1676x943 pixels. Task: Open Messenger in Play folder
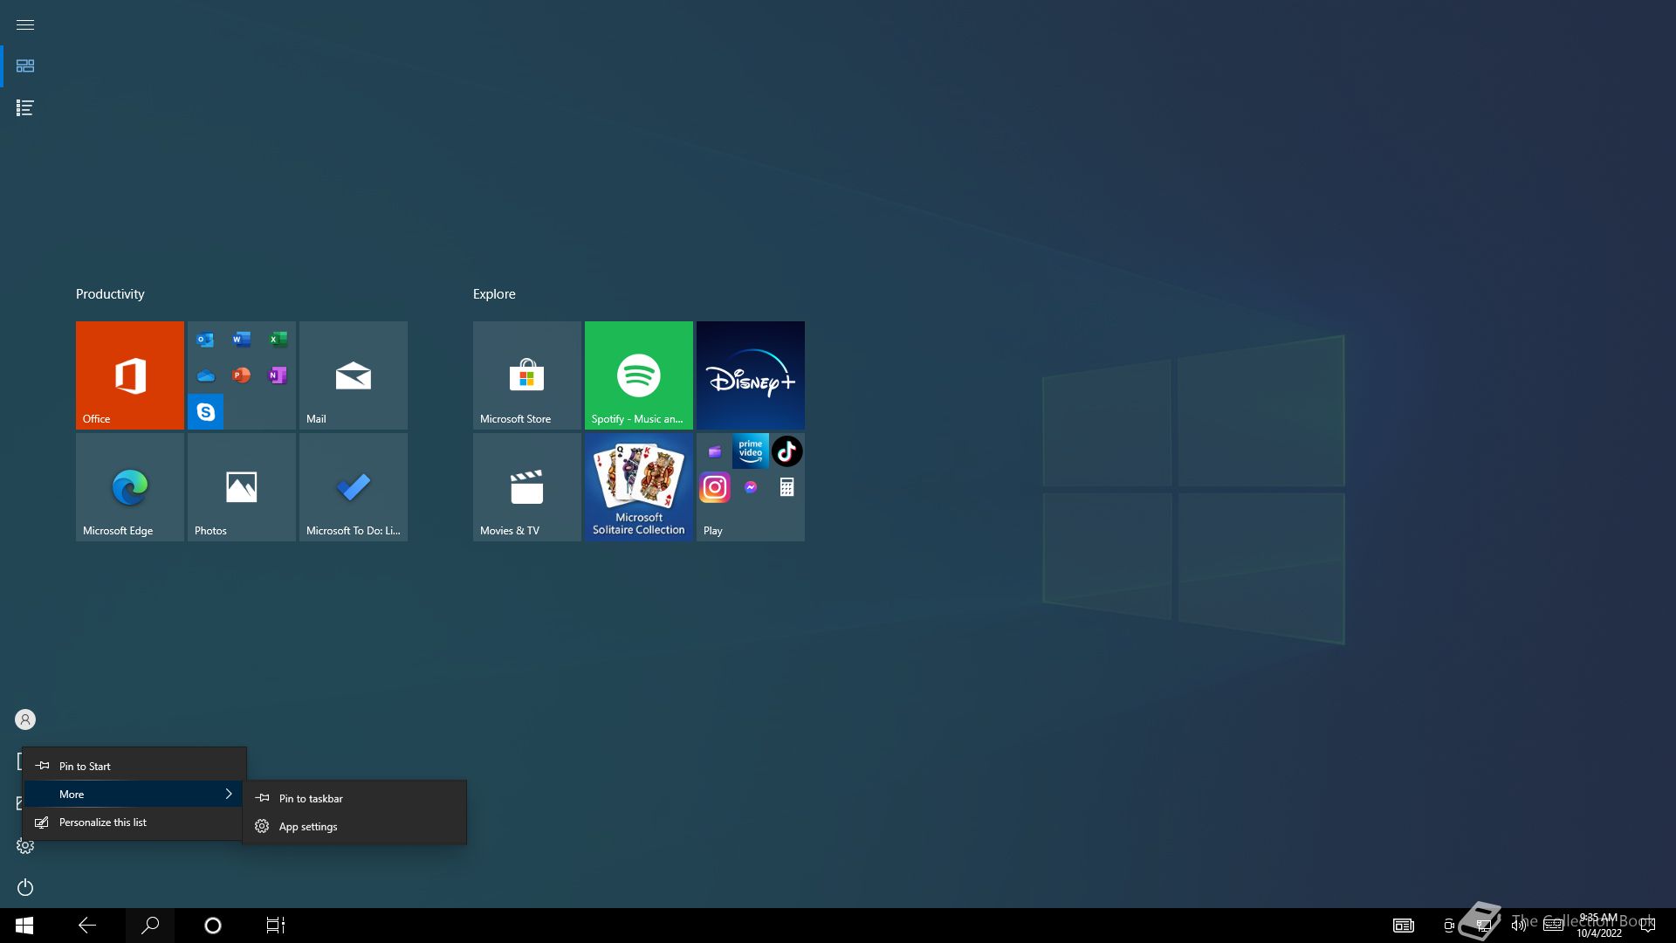[x=751, y=487]
